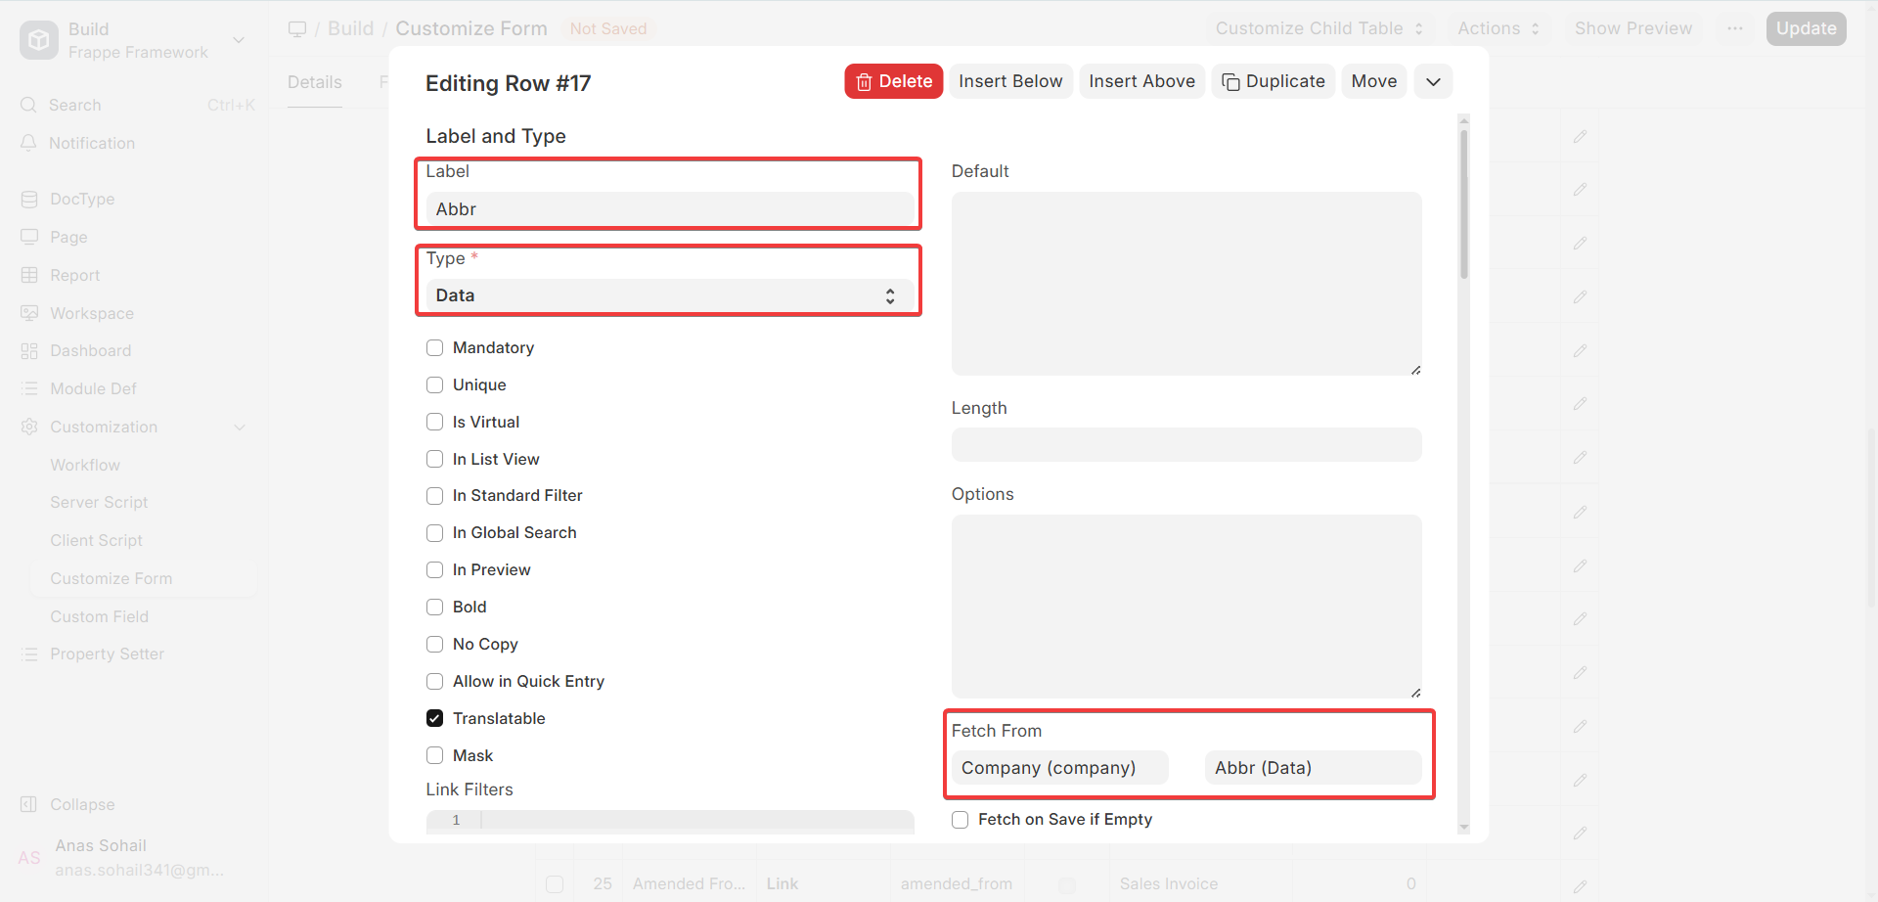
Task: Duplicate the current row
Action: click(1274, 81)
